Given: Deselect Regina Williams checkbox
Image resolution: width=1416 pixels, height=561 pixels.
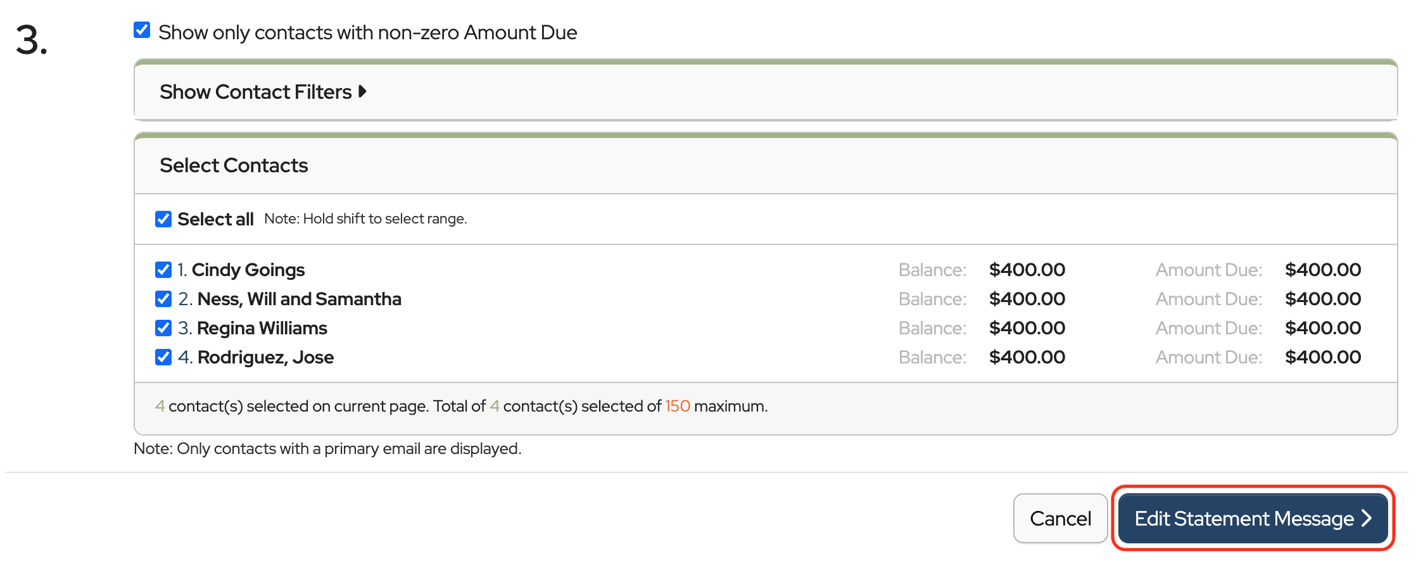Looking at the screenshot, I should tap(163, 328).
